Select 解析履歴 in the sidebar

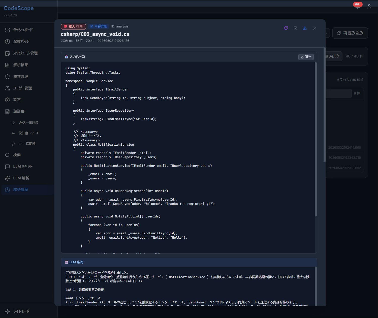coord(28,190)
